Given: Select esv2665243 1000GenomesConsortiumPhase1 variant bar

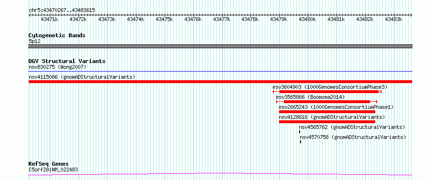Looking at the screenshot, I should point(327,112).
